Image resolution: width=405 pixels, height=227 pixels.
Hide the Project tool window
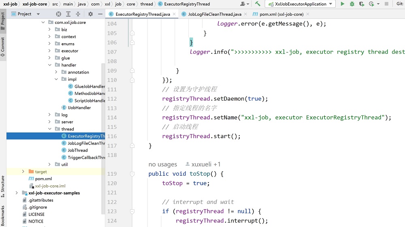100,14
